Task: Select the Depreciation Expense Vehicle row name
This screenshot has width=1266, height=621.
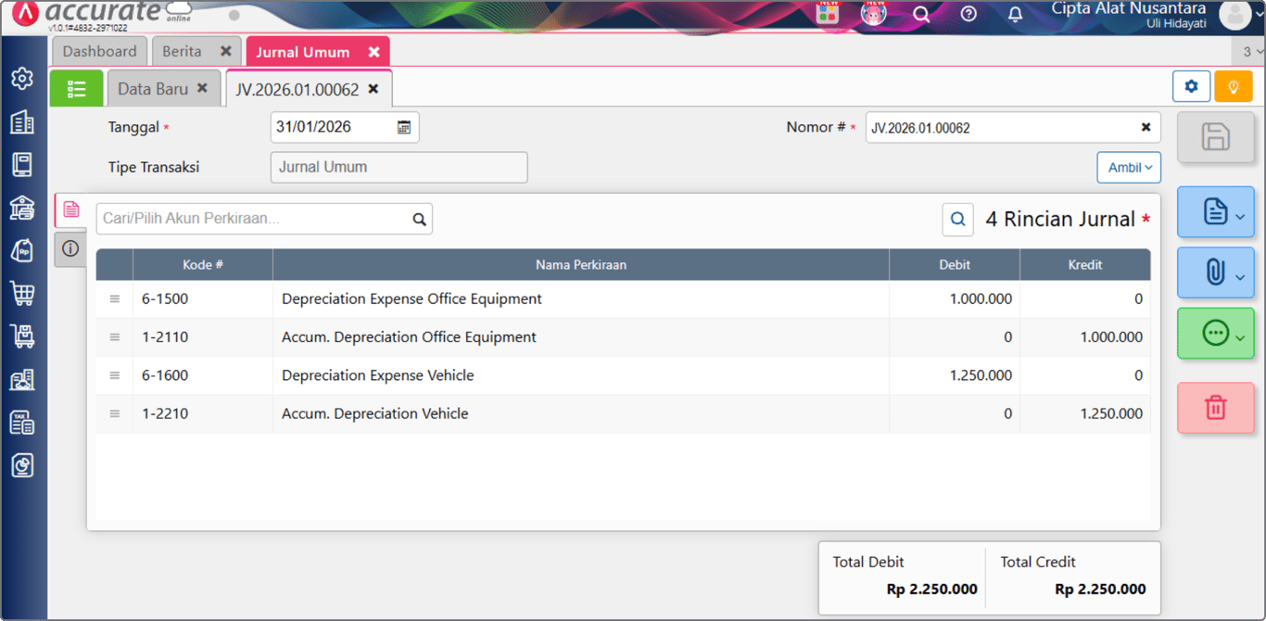Action: [378, 375]
